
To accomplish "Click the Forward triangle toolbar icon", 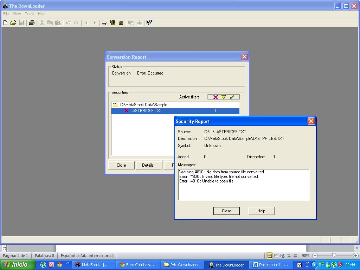I will (94, 23).
